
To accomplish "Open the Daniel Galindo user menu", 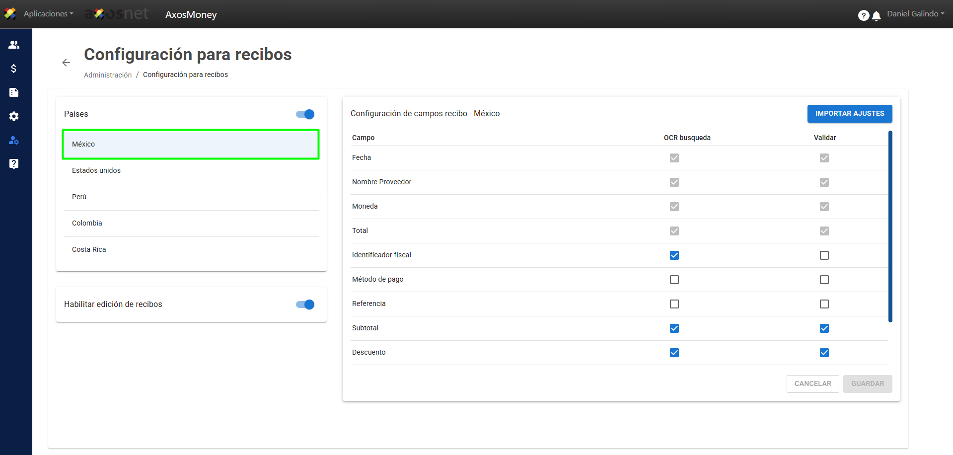I will coord(915,14).
